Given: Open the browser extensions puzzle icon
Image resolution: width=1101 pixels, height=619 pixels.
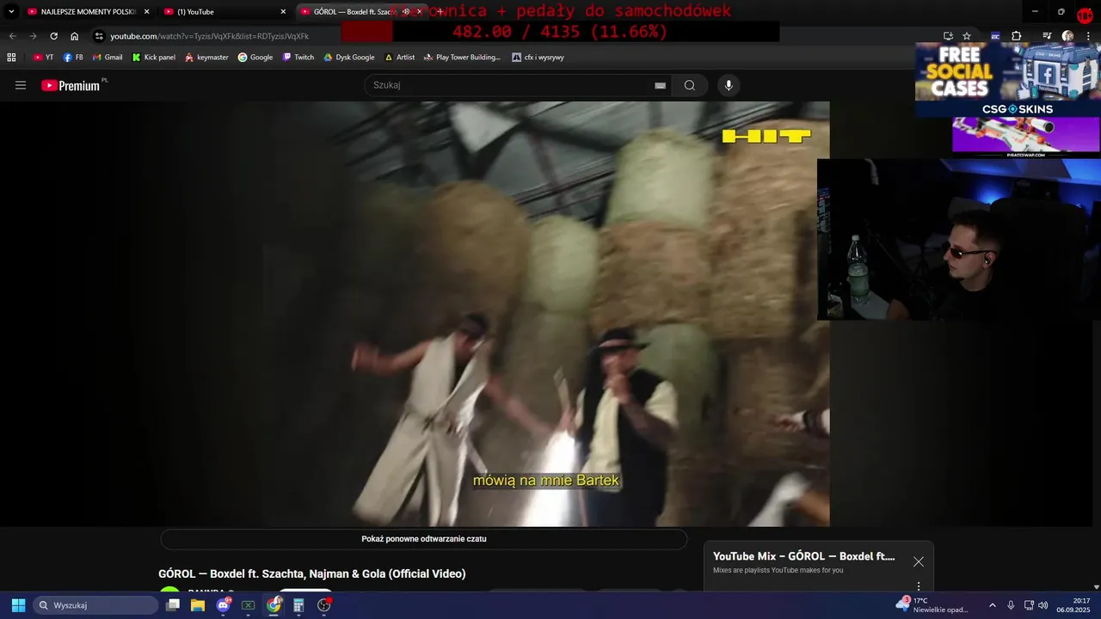Looking at the screenshot, I should pos(1017,36).
